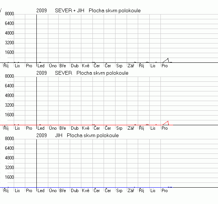This screenshot has width=218, height=204.
Task: Click the 'Dub' month label in SEVER chart
Action: (75, 128)
